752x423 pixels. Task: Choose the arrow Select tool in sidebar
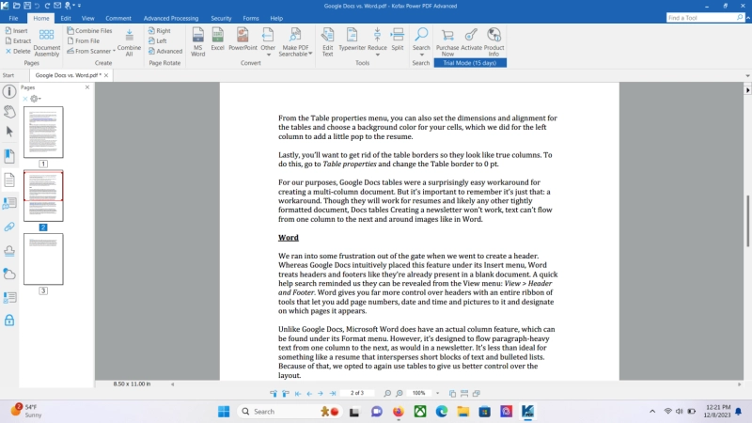click(9, 132)
